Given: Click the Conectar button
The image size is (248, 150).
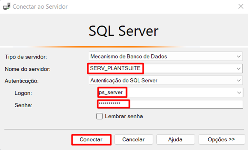Looking at the screenshot, I should click(91, 139).
